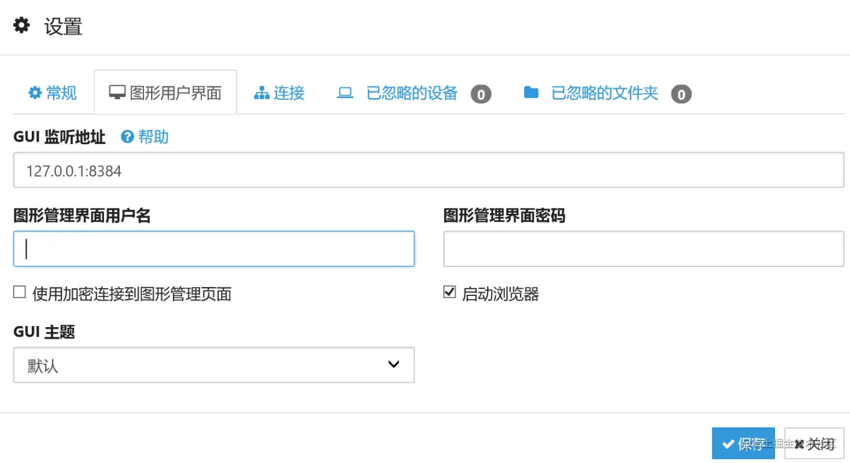Click the laptop icon for 已忽略的设备
The image size is (850, 463).
click(x=345, y=93)
